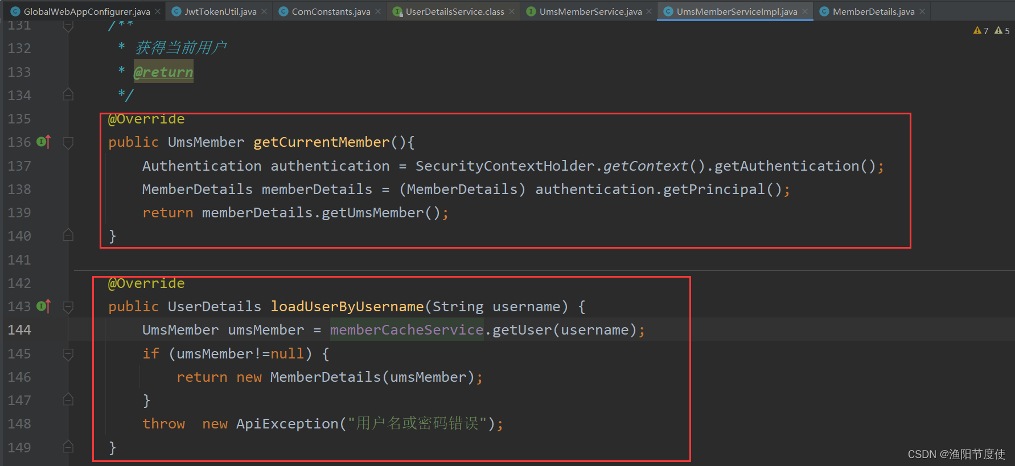
Task: Open UserDetailsService.class tab
Action: (x=455, y=11)
